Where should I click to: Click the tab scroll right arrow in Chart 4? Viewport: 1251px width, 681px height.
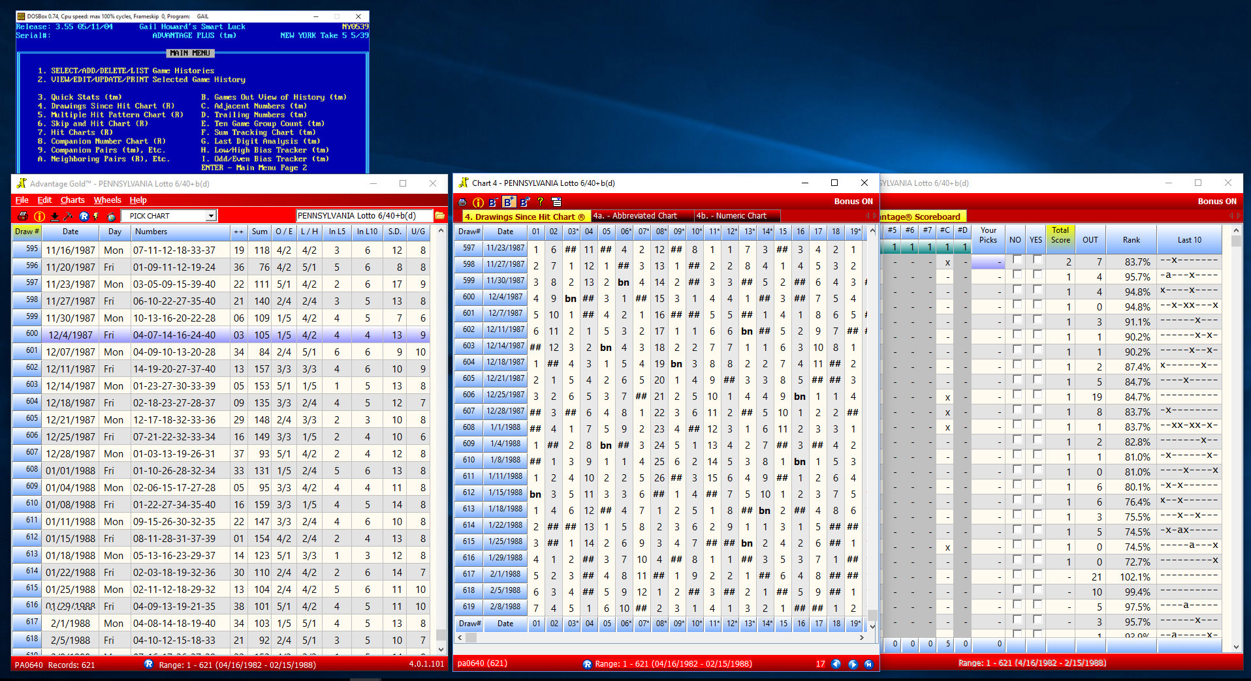875,216
